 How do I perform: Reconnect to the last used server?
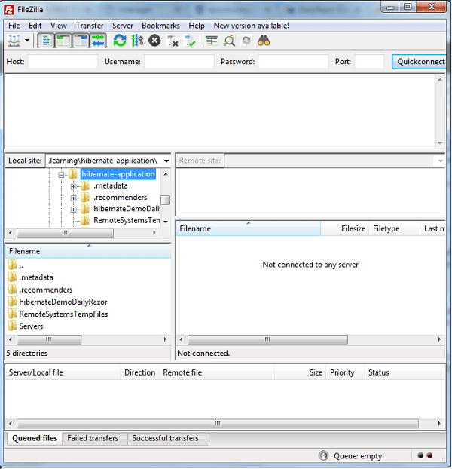click(189, 41)
